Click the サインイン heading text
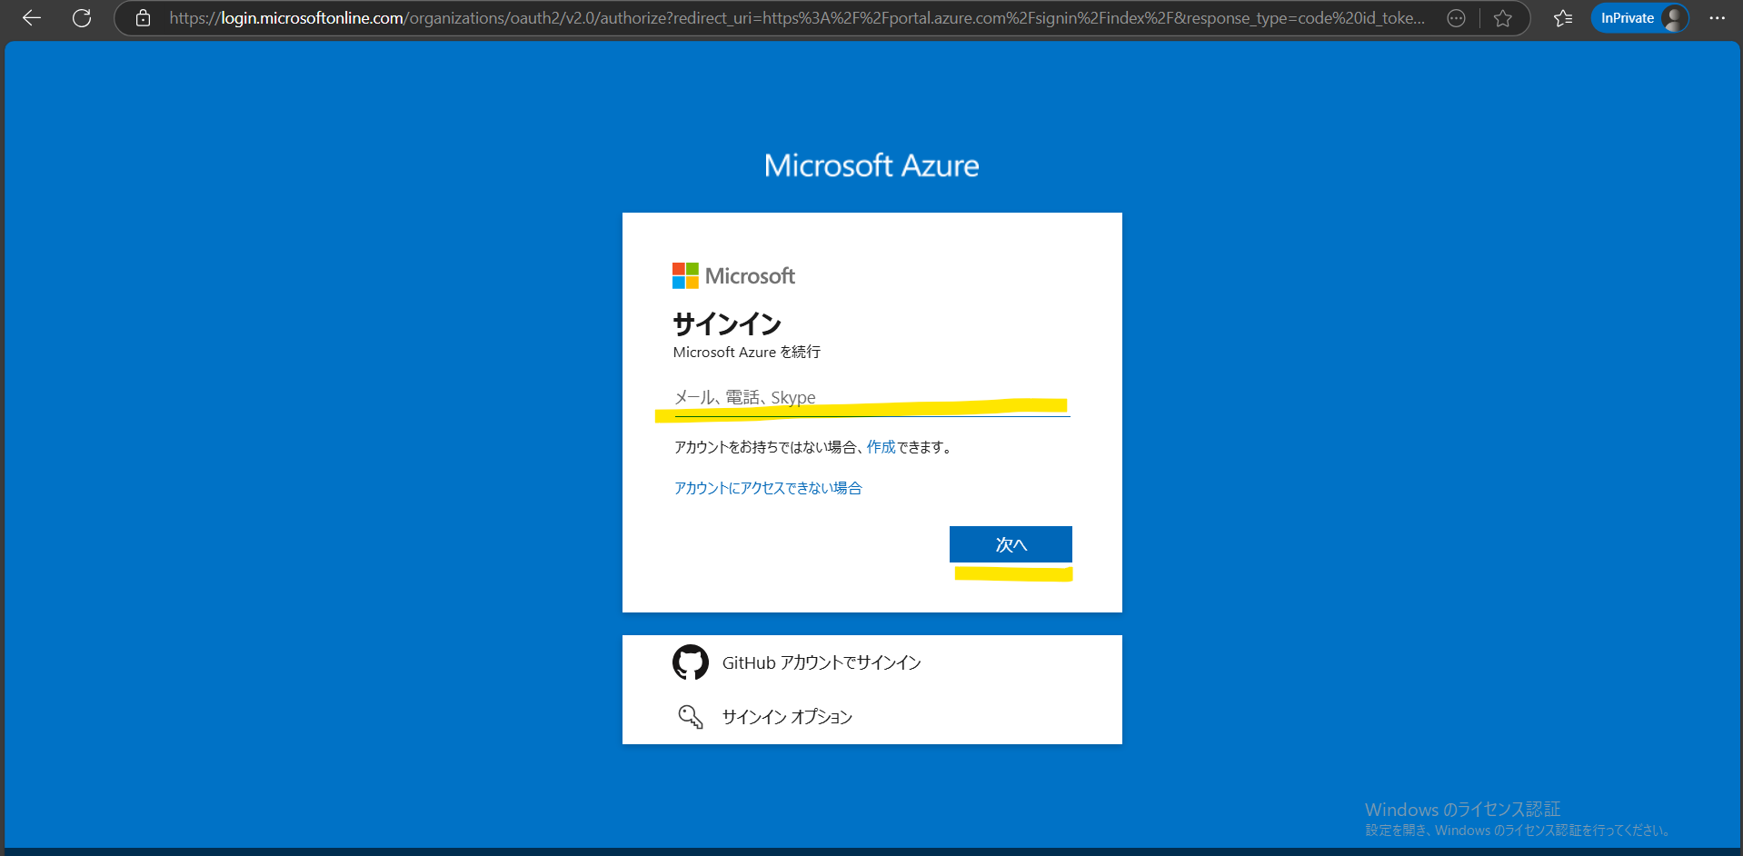1743x856 pixels. pos(727,323)
